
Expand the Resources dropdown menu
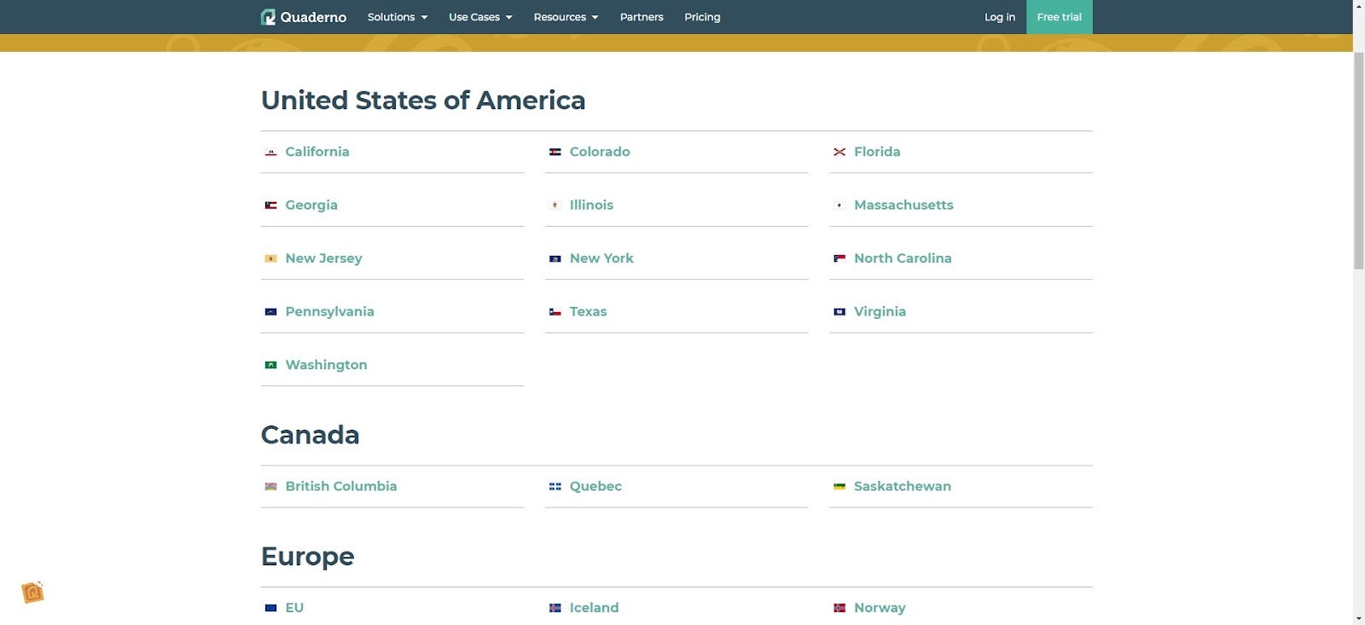(x=566, y=17)
